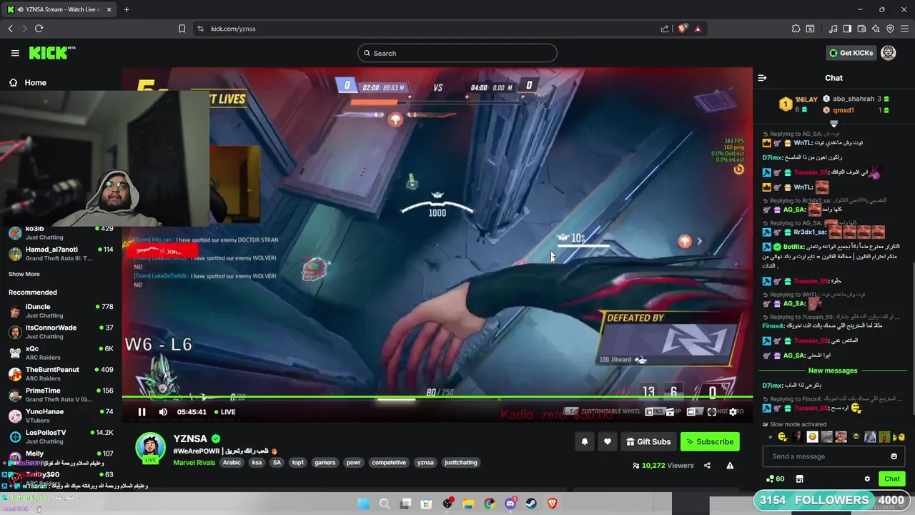
Task: Click the video progress bar
Action: (437, 398)
